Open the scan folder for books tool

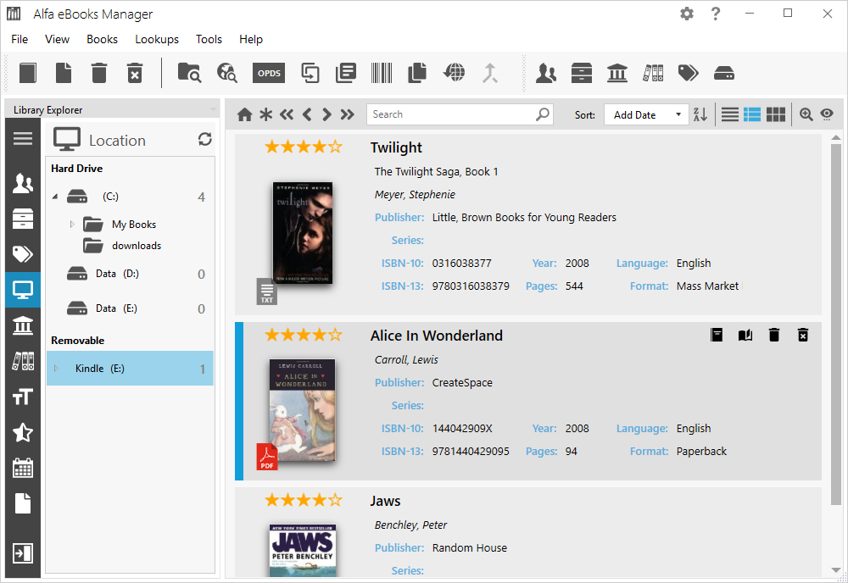click(x=189, y=73)
